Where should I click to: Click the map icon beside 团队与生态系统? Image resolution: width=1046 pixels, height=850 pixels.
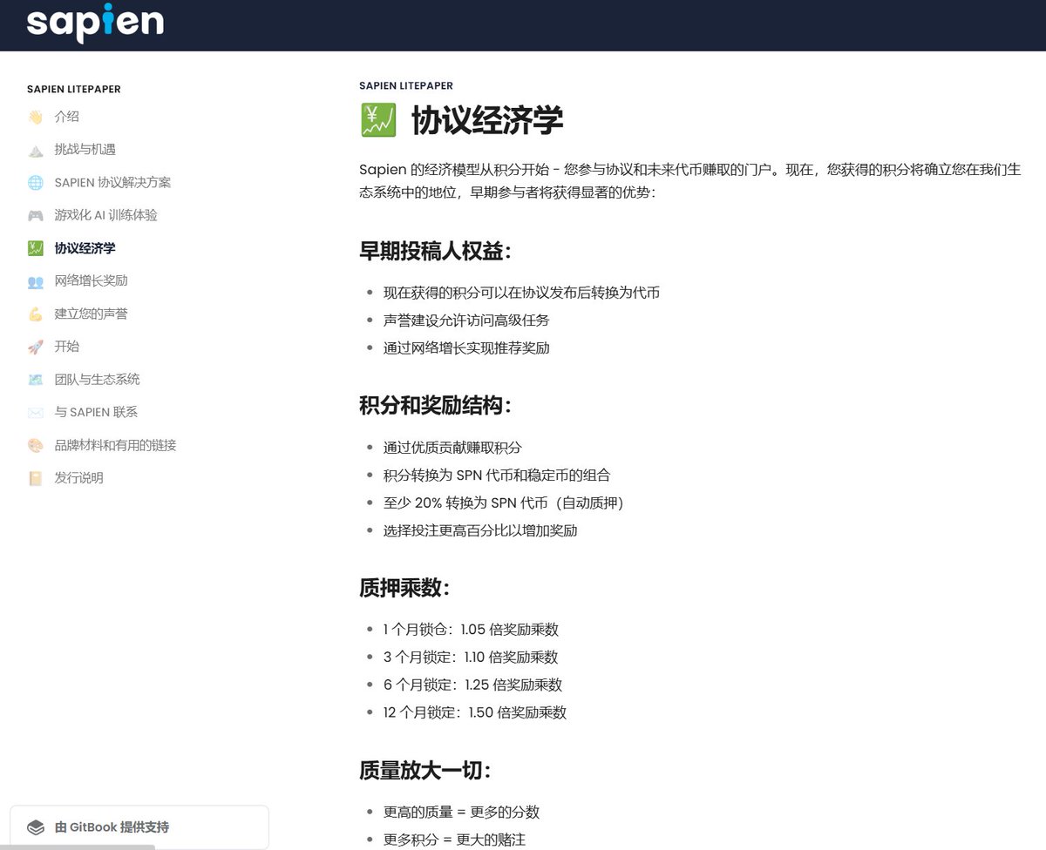click(x=35, y=380)
